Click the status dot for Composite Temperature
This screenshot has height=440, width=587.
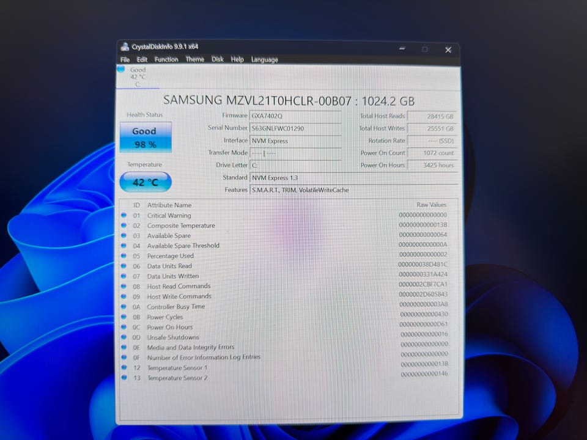point(124,226)
